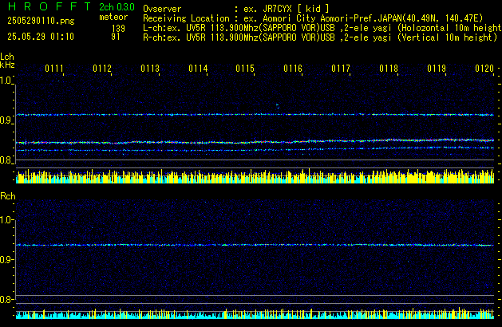
Task: Click the Rch 0.9 kHz axis label
Action: [x=6, y=259]
